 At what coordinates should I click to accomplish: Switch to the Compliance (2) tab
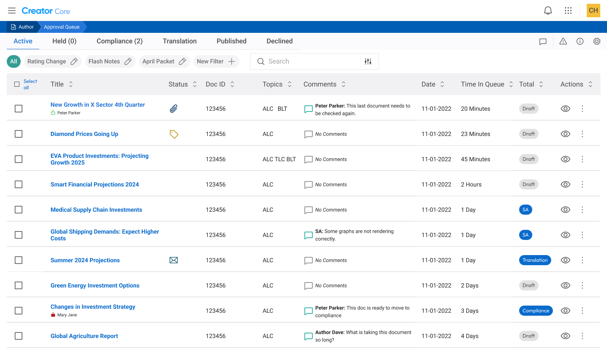(x=120, y=41)
